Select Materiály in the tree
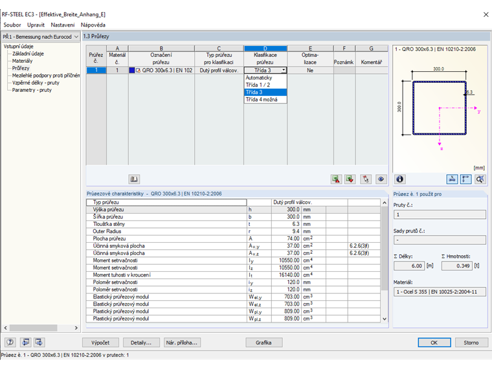Image resolution: width=492 pixels, height=369 pixels. coord(22,61)
